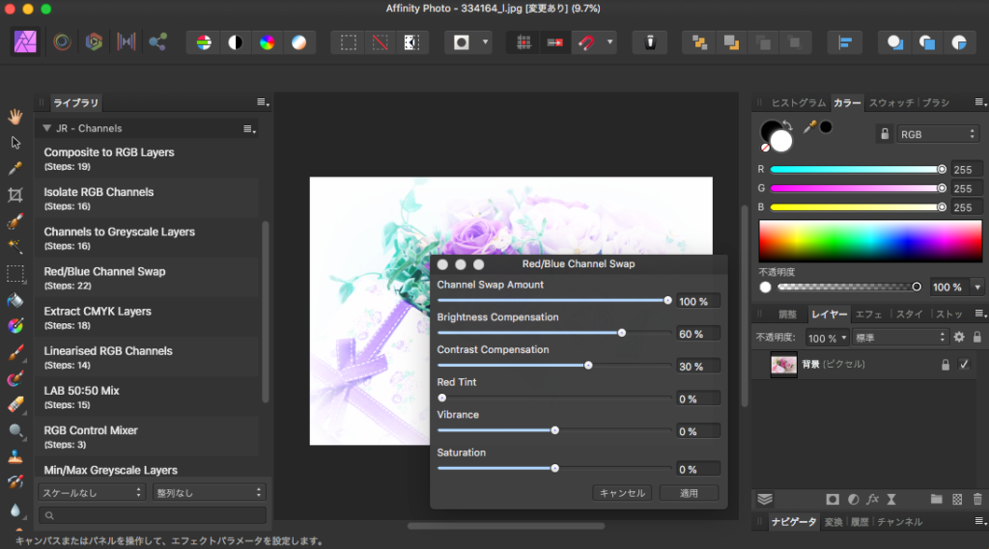Click the Brightness Compensation slider handle

621,332
